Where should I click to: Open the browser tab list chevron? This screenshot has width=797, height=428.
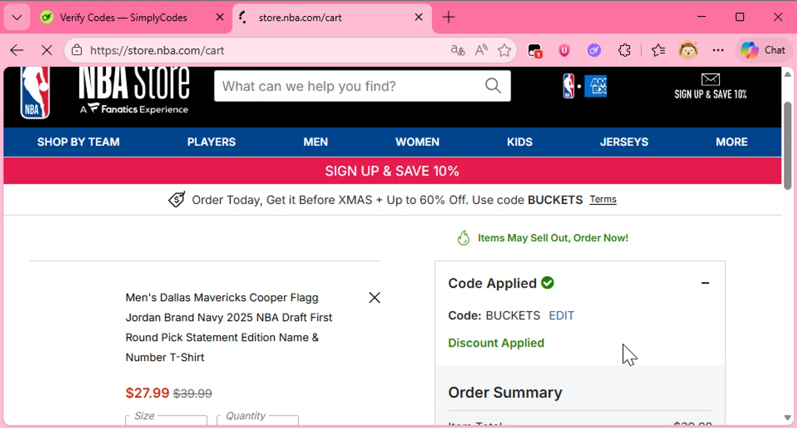click(16, 18)
